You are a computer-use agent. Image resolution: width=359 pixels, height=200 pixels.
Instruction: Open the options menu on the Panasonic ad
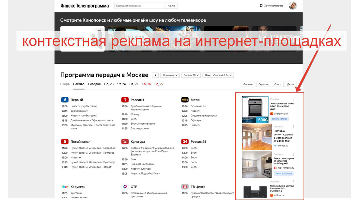click(x=293, y=182)
